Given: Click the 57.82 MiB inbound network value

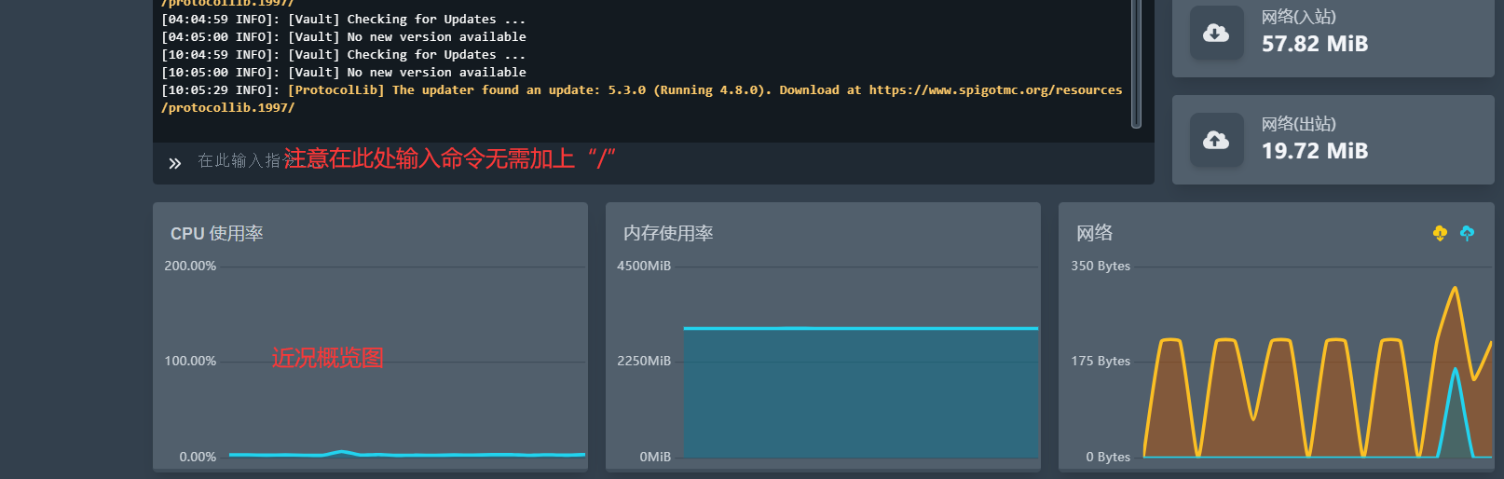Looking at the screenshot, I should (x=1314, y=44).
